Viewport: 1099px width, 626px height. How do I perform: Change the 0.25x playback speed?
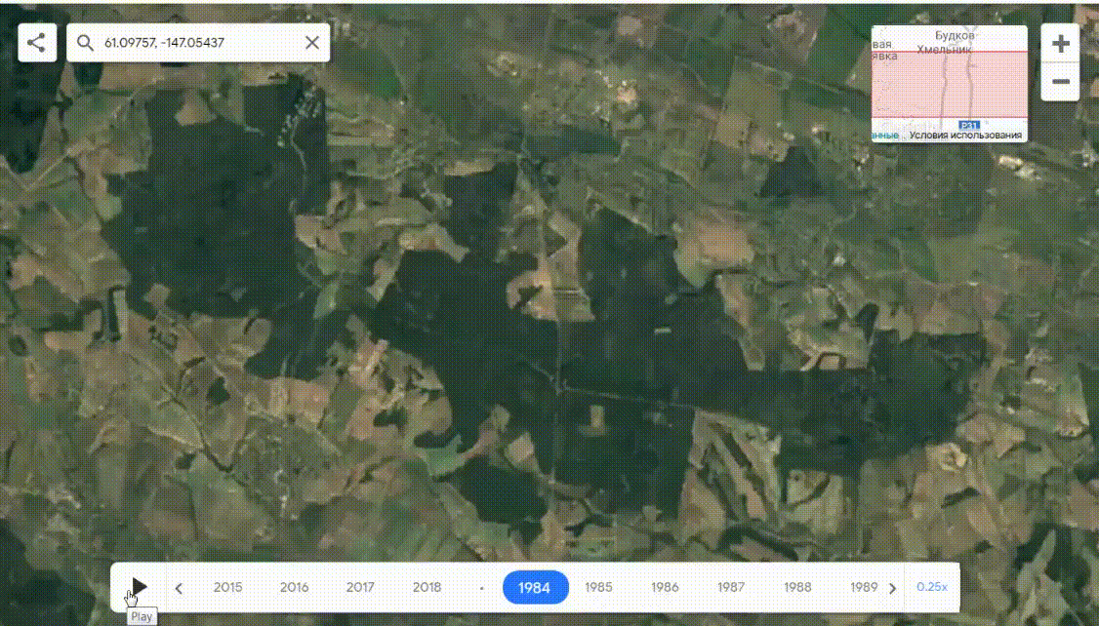[x=931, y=587]
